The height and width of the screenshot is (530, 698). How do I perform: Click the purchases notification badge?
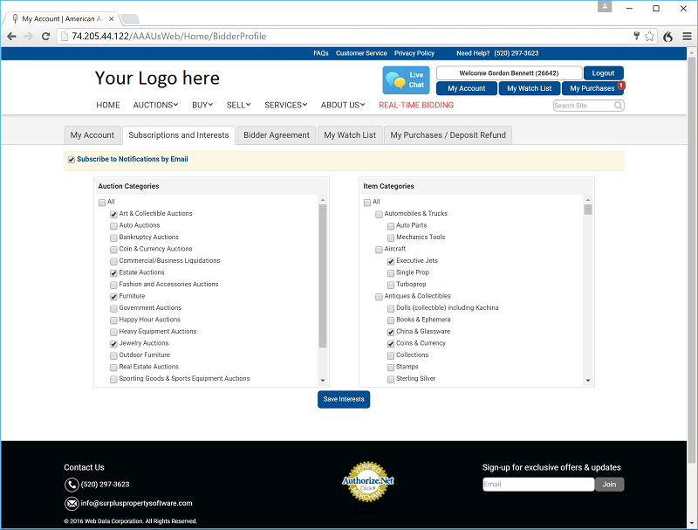621,85
